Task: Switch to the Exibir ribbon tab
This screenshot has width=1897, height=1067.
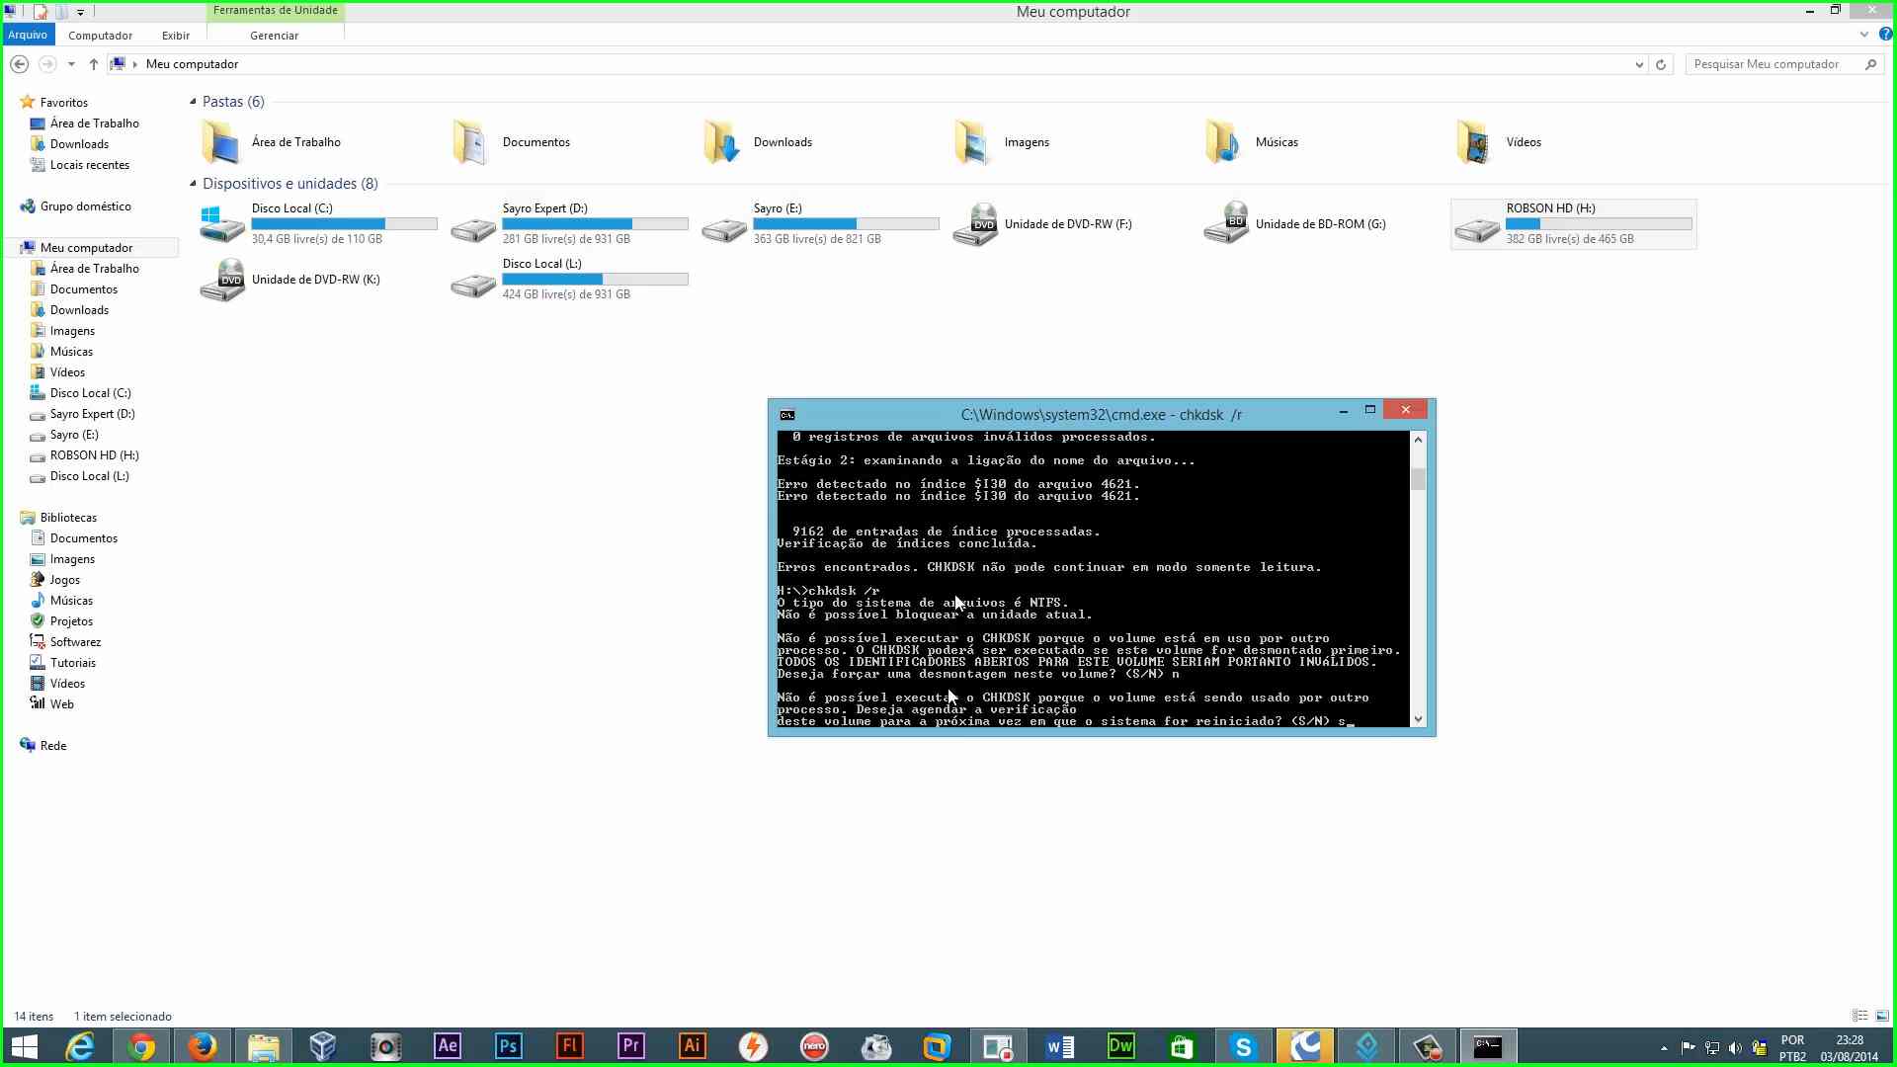Action: 176,36
